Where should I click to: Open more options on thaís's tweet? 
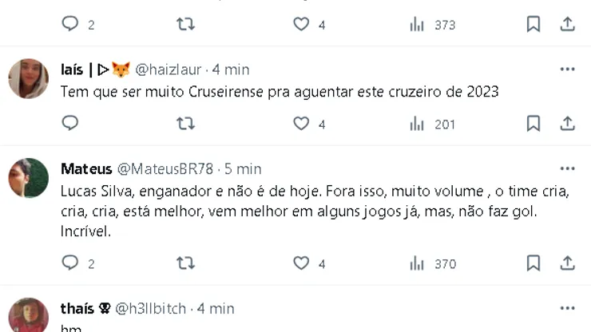tap(567, 308)
